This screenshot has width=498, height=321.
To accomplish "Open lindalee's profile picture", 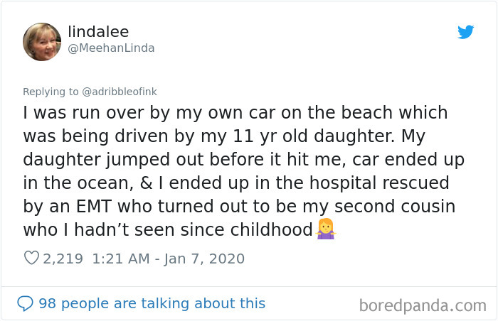I will pyautogui.click(x=42, y=42).
